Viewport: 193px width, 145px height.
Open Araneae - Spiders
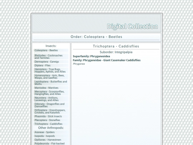(x=51, y=132)
